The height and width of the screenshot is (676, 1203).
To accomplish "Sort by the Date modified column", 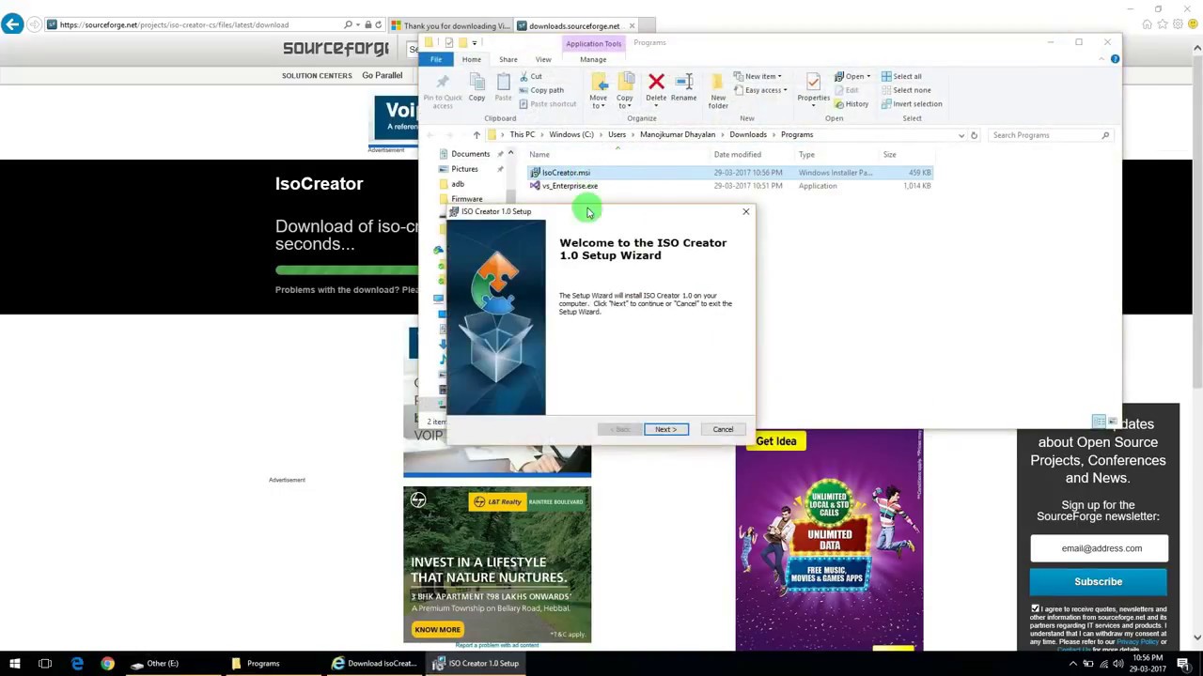I will coord(737,154).
